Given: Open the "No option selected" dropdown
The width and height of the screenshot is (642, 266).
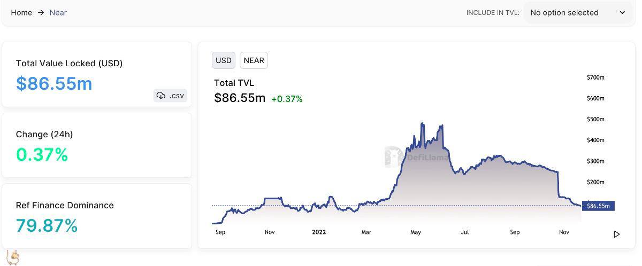Looking at the screenshot, I should click(x=577, y=12).
